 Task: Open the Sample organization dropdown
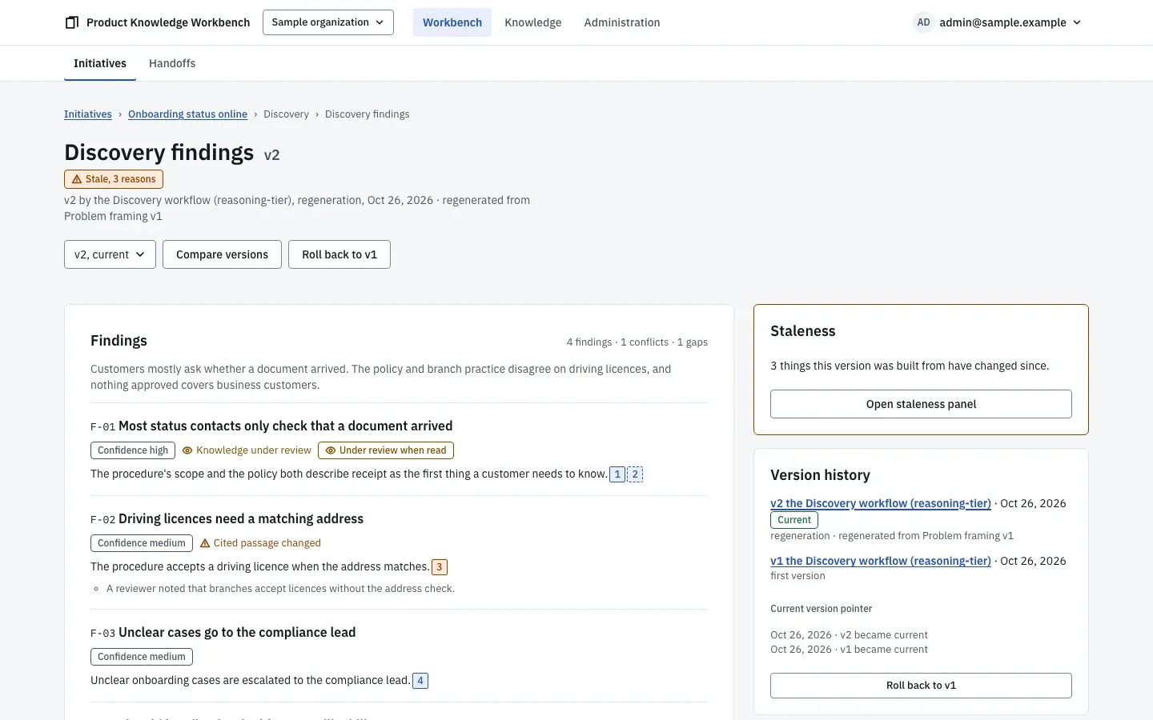pos(328,22)
